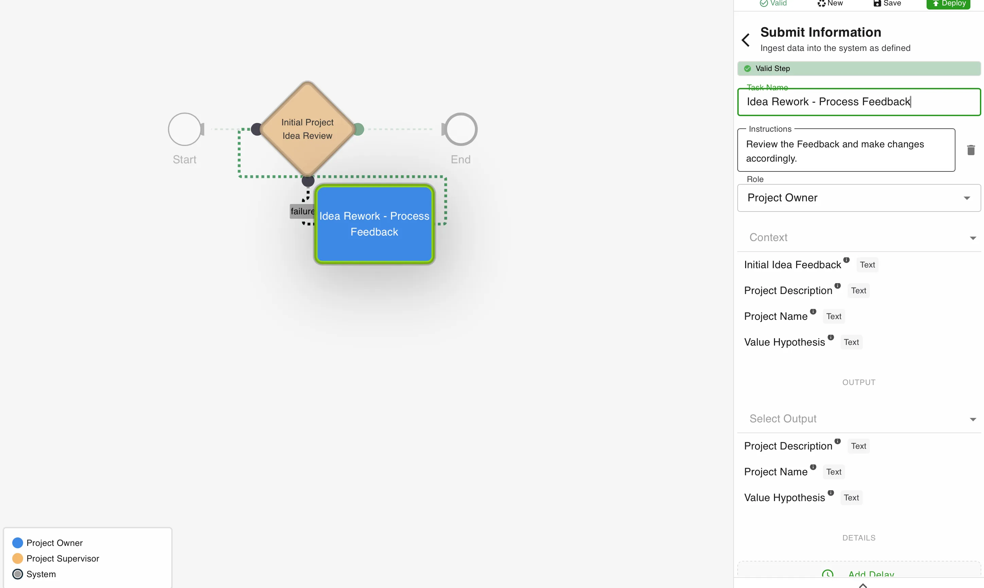
Task: Click the output Project Name item
Action: 776,472
